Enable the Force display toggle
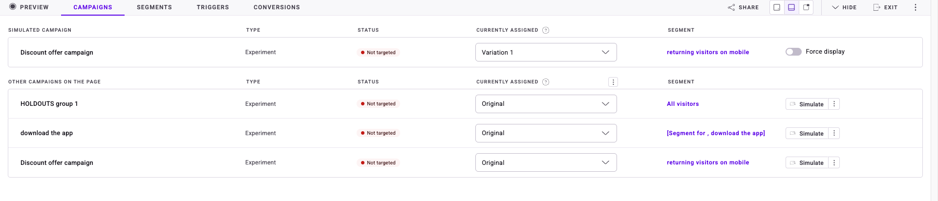The width and height of the screenshot is (938, 201). 793,52
